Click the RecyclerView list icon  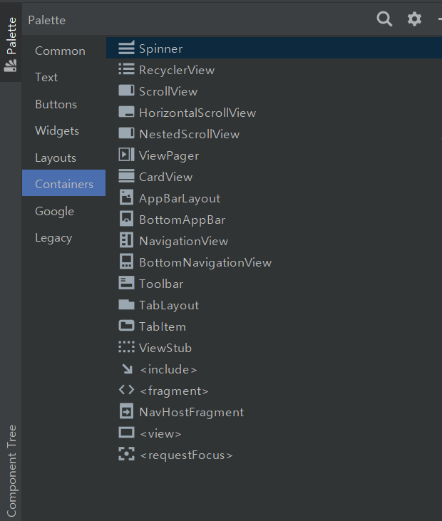coord(127,69)
